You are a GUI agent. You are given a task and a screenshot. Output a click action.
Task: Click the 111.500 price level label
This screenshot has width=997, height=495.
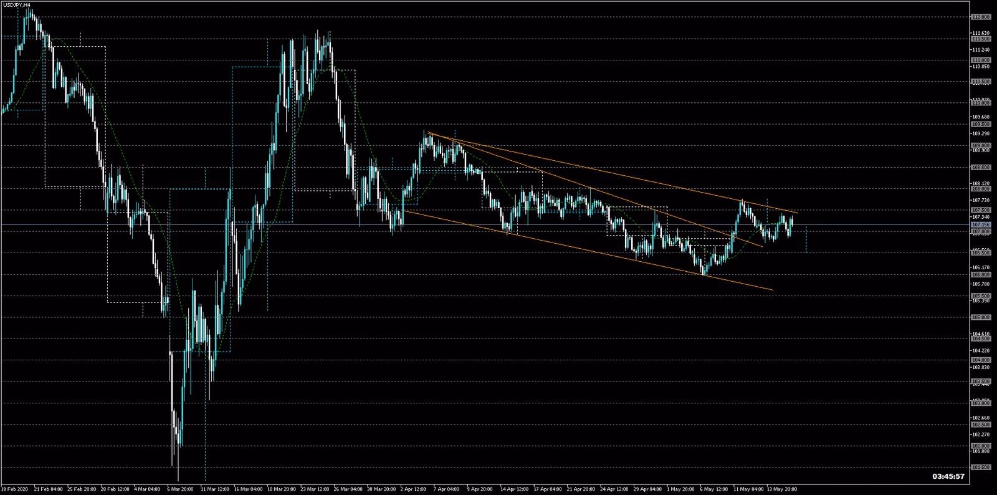pyautogui.click(x=981, y=39)
